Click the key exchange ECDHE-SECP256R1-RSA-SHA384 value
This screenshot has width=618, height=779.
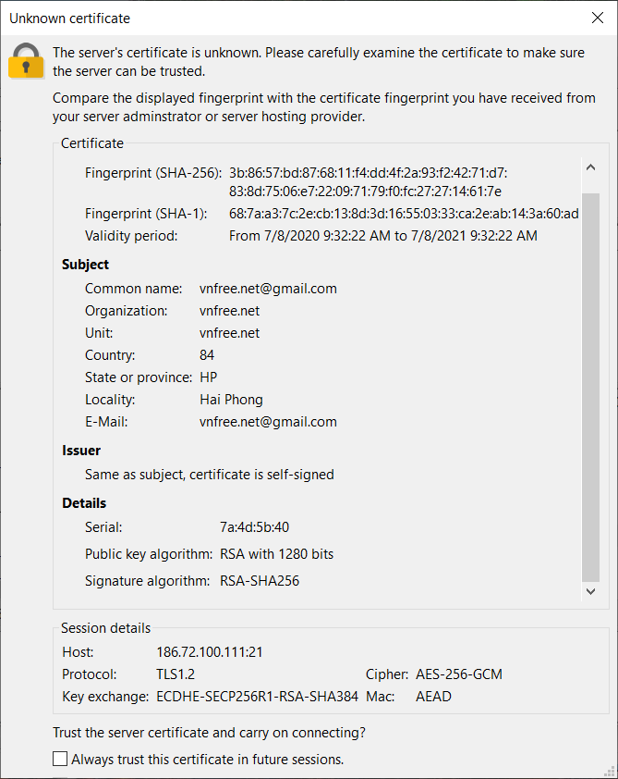tap(257, 697)
